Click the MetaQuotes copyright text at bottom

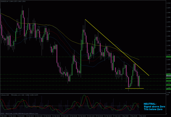[20, 113]
